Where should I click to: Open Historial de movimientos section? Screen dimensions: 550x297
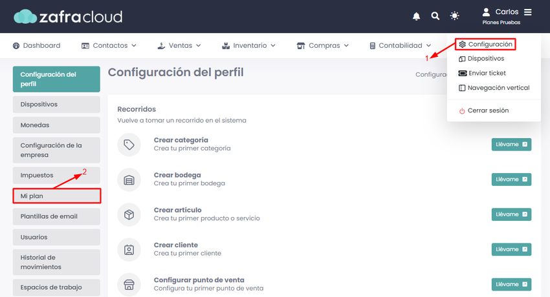point(56,262)
